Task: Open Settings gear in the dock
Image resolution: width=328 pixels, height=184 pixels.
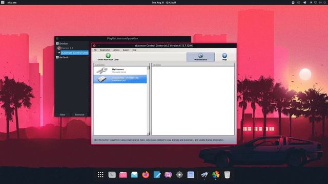Action: (x=179, y=175)
